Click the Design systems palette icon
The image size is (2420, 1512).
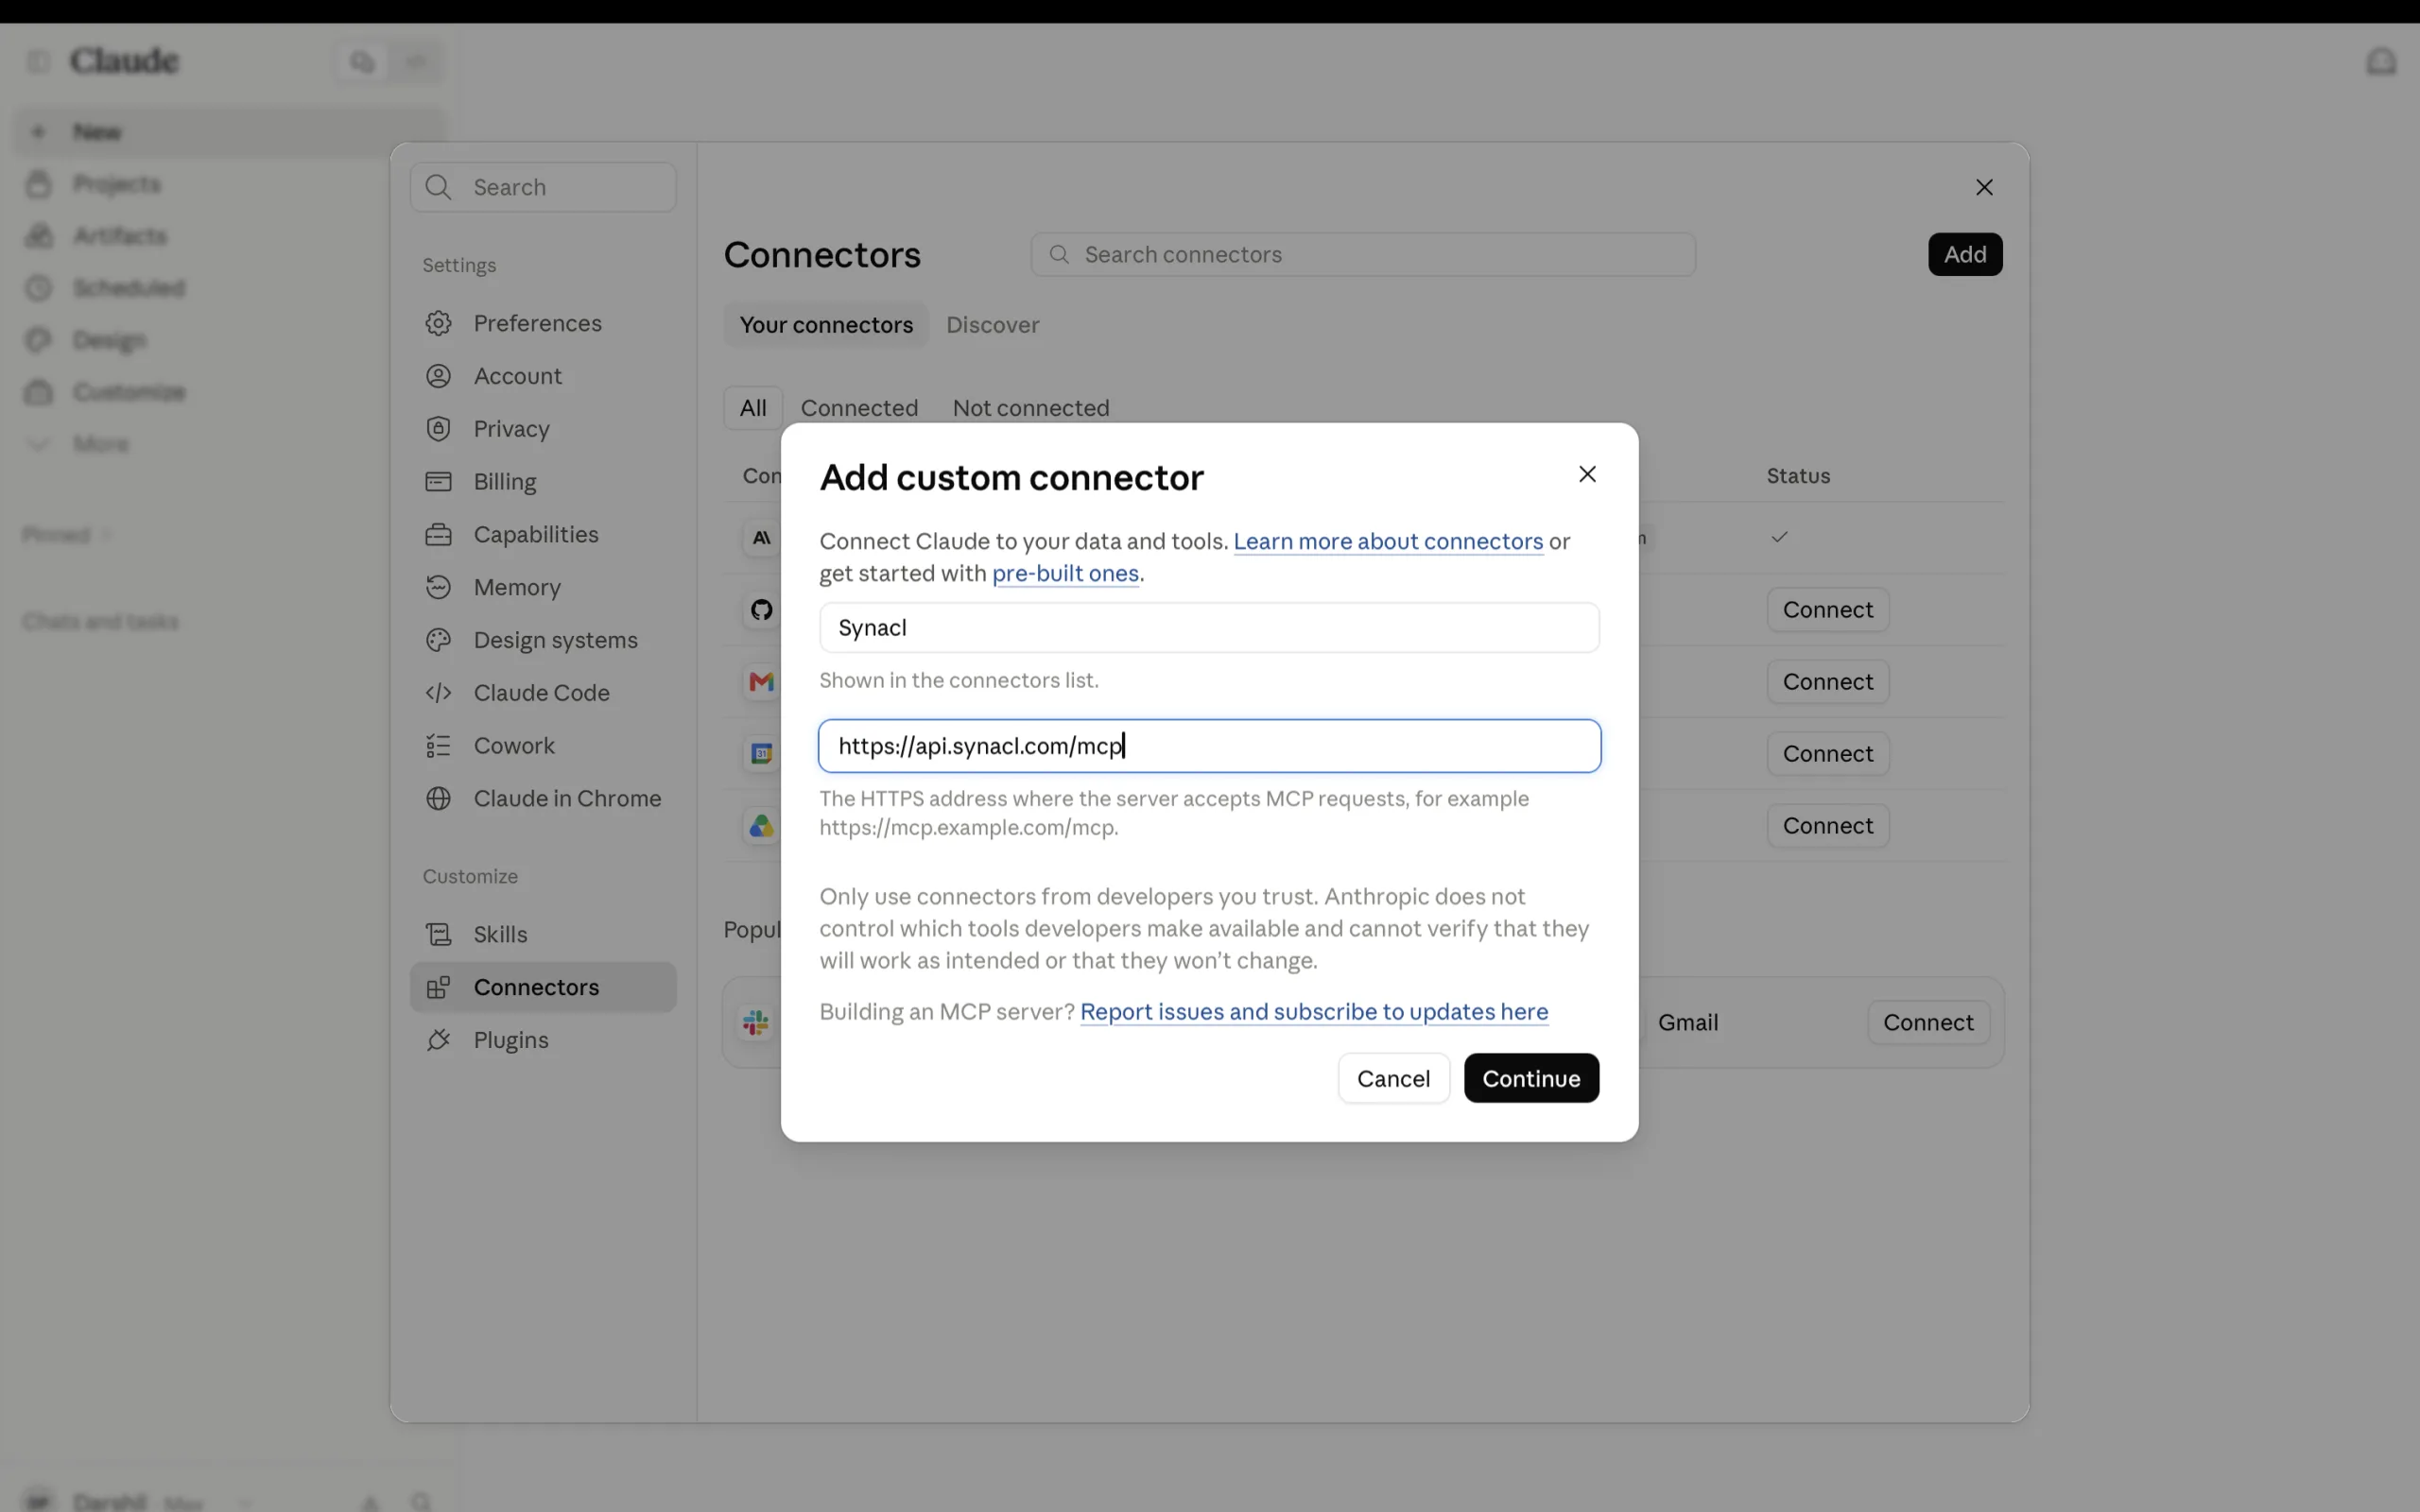coord(438,640)
